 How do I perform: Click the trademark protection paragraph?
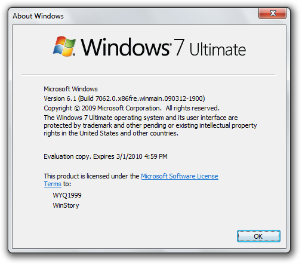pyautogui.click(x=150, y=125)
